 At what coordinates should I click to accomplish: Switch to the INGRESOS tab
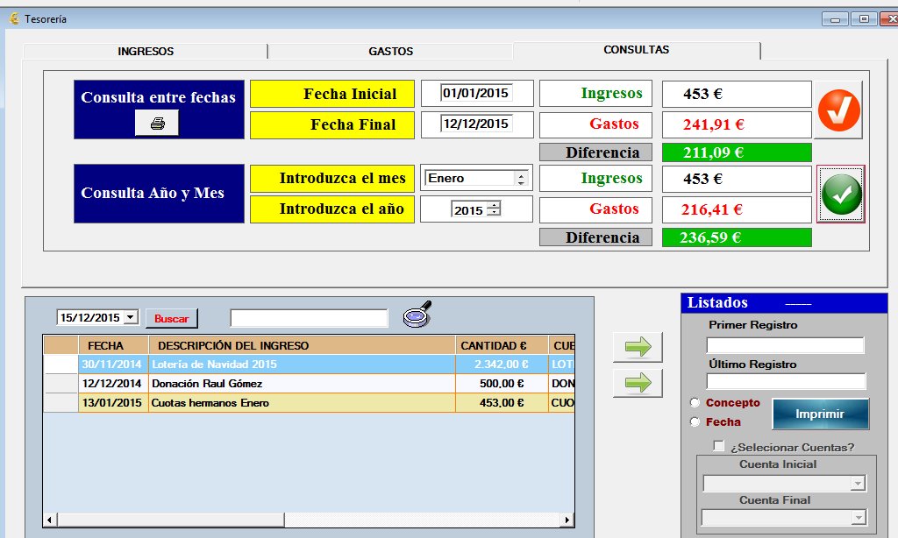click(x=146, y=52)
